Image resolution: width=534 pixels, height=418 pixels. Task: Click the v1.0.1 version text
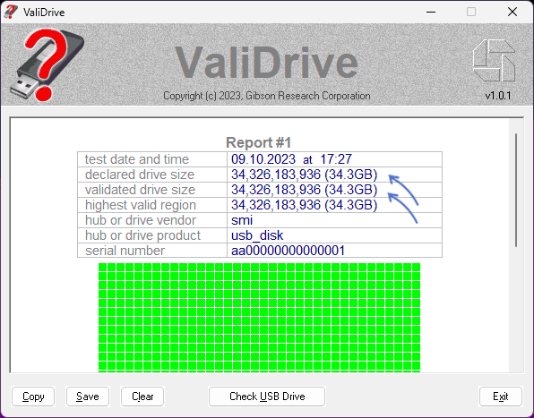pos(498,96)
